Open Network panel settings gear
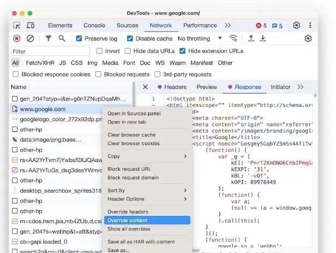 click(308, 39)
